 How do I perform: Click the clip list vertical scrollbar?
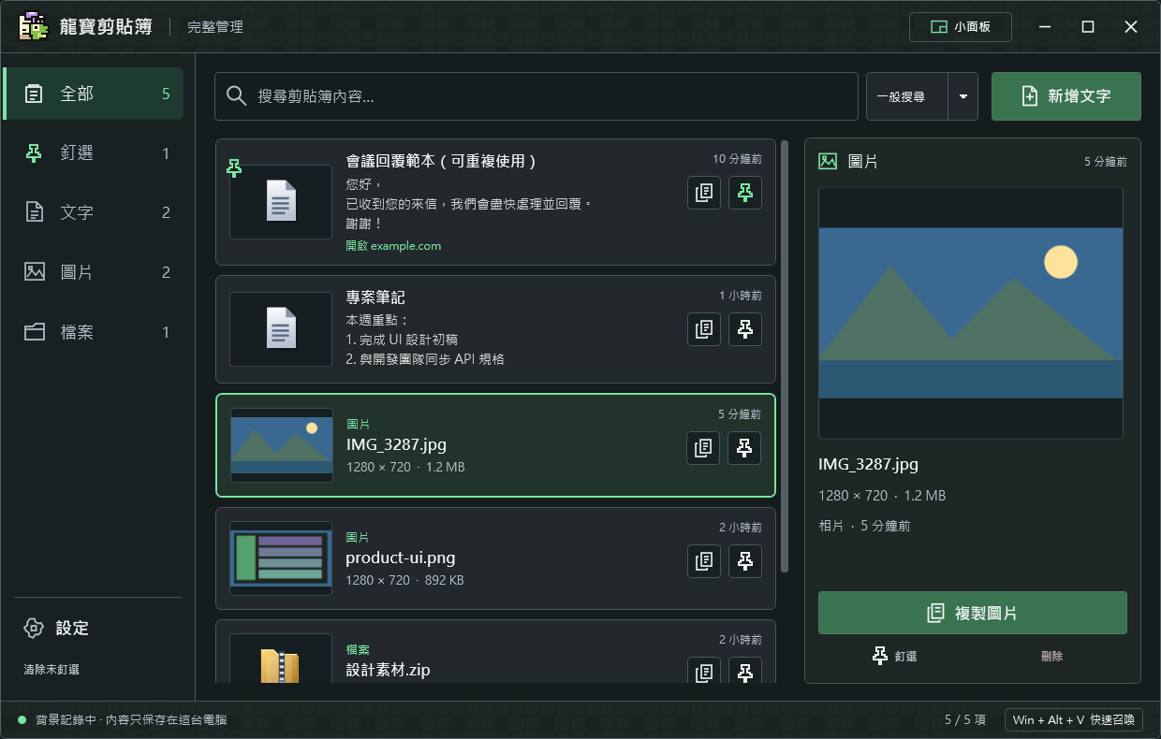tap(785, 356)
